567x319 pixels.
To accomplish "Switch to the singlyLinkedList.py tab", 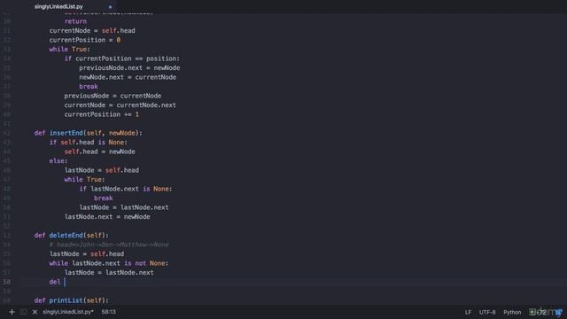I will (58, 6).
